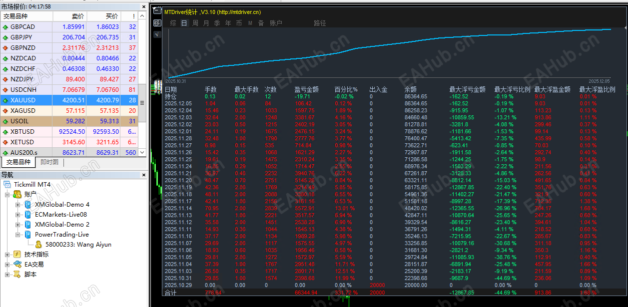Click the EA交易 expert advisor icon
The width and height of the screenshot is (628, 307).
tap(17, 264)
